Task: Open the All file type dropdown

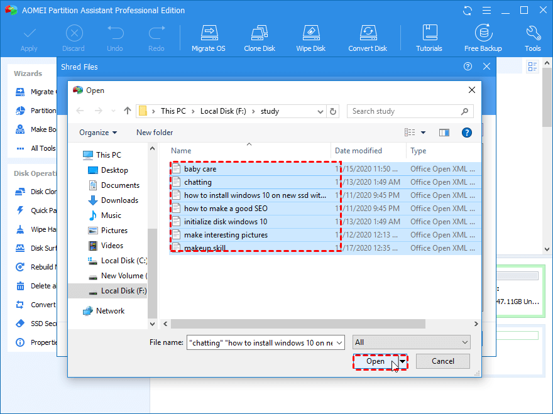Action: tap(412, 342)
